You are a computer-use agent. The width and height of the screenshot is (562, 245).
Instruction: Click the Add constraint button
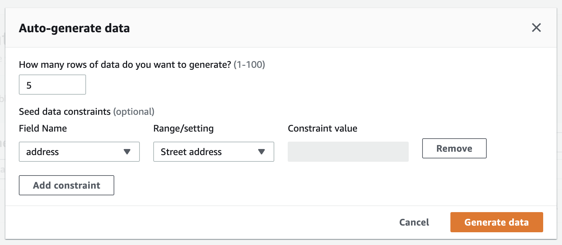click(67, 185)
